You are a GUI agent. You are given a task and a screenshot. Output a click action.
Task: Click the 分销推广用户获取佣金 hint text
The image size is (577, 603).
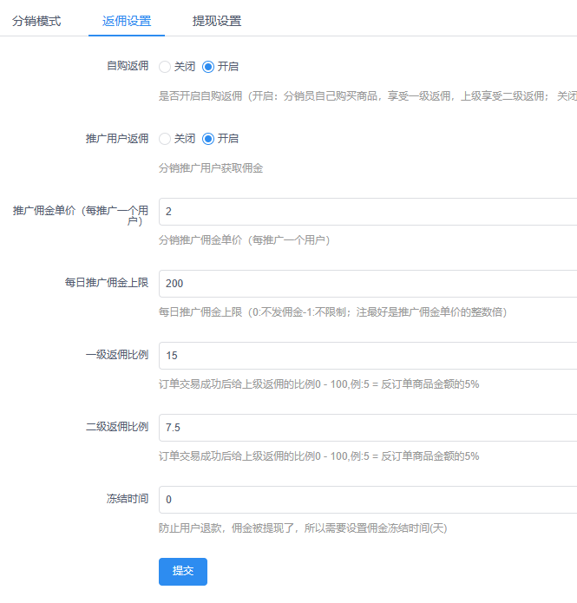211,168
